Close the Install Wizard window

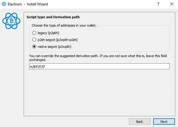[x=172, y=4]
